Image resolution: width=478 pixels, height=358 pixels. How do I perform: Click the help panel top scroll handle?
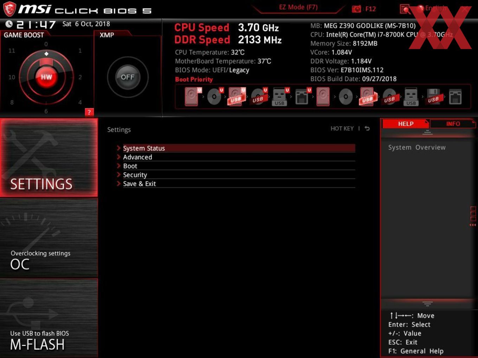[427, 132]
